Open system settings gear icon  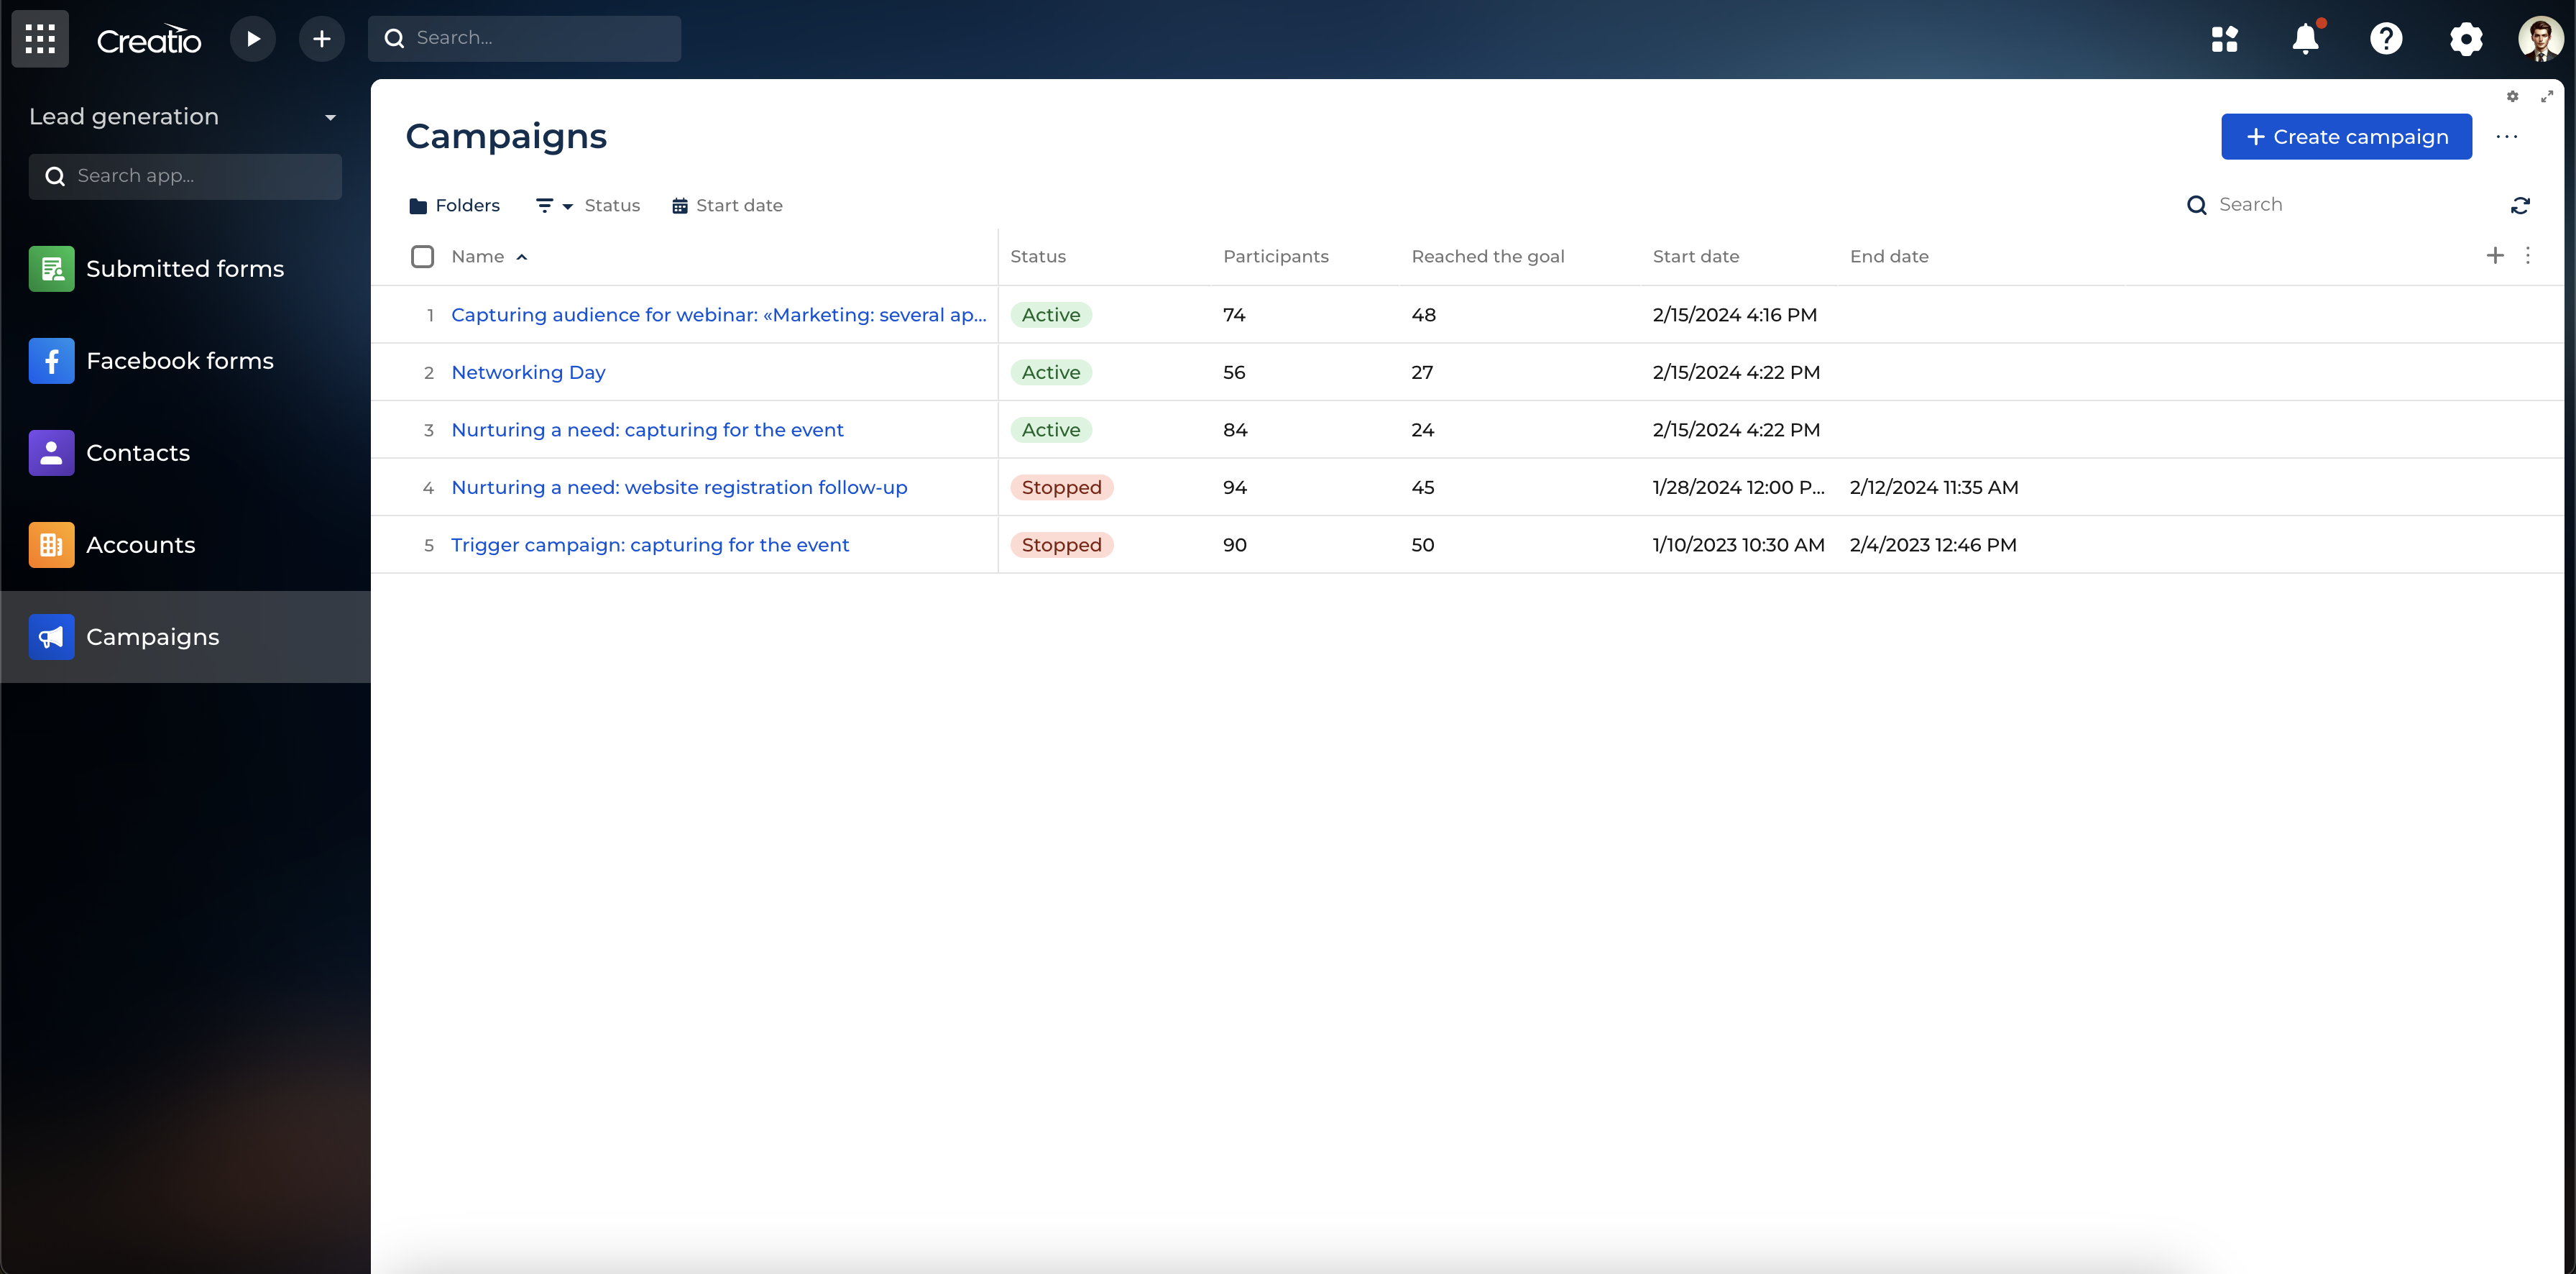coord(2466,39)
